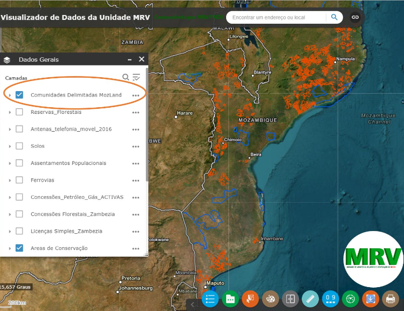Screen dimensions: 404x311
Task: Open three-dot menu for Licenças Simples_Zambezia
Action: point(136,232)
